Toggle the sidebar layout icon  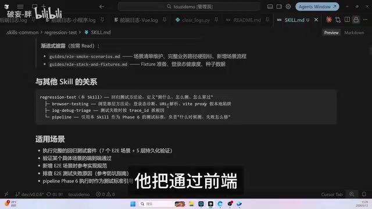(279, 6)
